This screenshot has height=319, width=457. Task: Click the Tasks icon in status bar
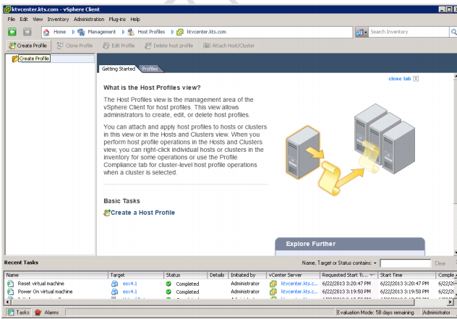click(11, 312)
